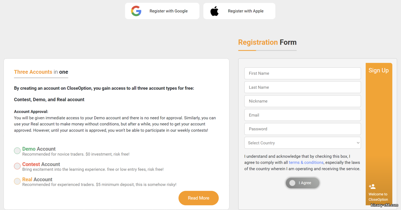Focus the First Name field
The width and height of the screenshot is (401, 210).
(302, 73)
